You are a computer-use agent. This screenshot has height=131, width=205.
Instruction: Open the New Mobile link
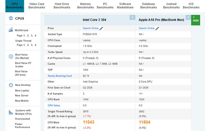pyautogui.click(x=22, y=101)
